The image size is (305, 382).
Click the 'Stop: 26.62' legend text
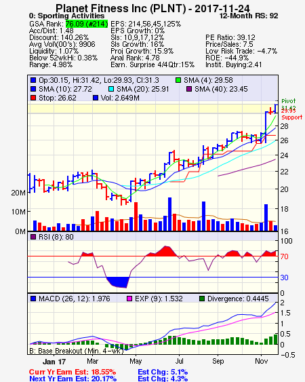pyautogui.click(x=58, y=98)
